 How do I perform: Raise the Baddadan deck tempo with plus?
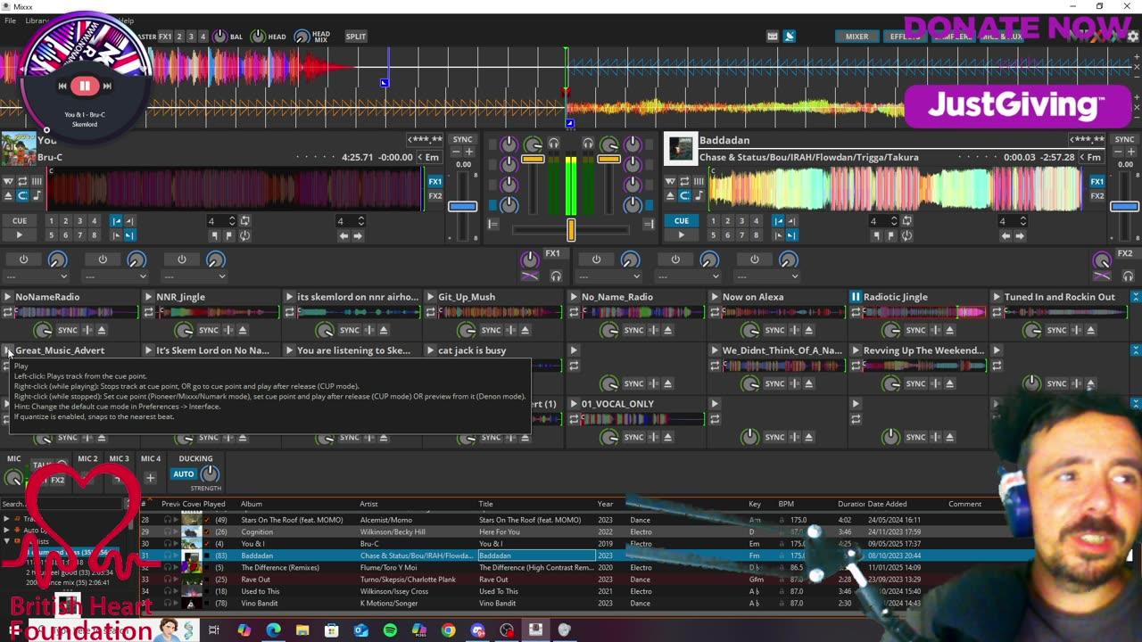tap(1131, 152)
